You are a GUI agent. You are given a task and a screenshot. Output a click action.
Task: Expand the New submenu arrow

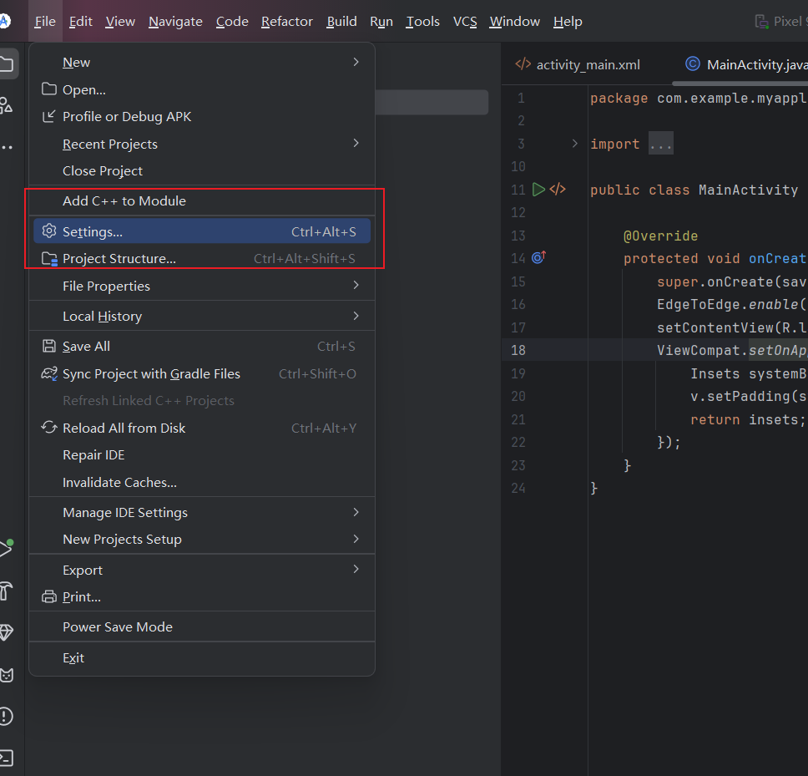coord(356,62)
